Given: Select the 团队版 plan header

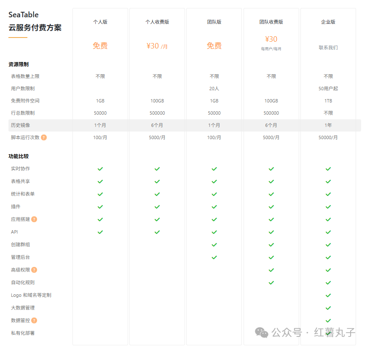Looking at the screenshot, I should point(214,22).
